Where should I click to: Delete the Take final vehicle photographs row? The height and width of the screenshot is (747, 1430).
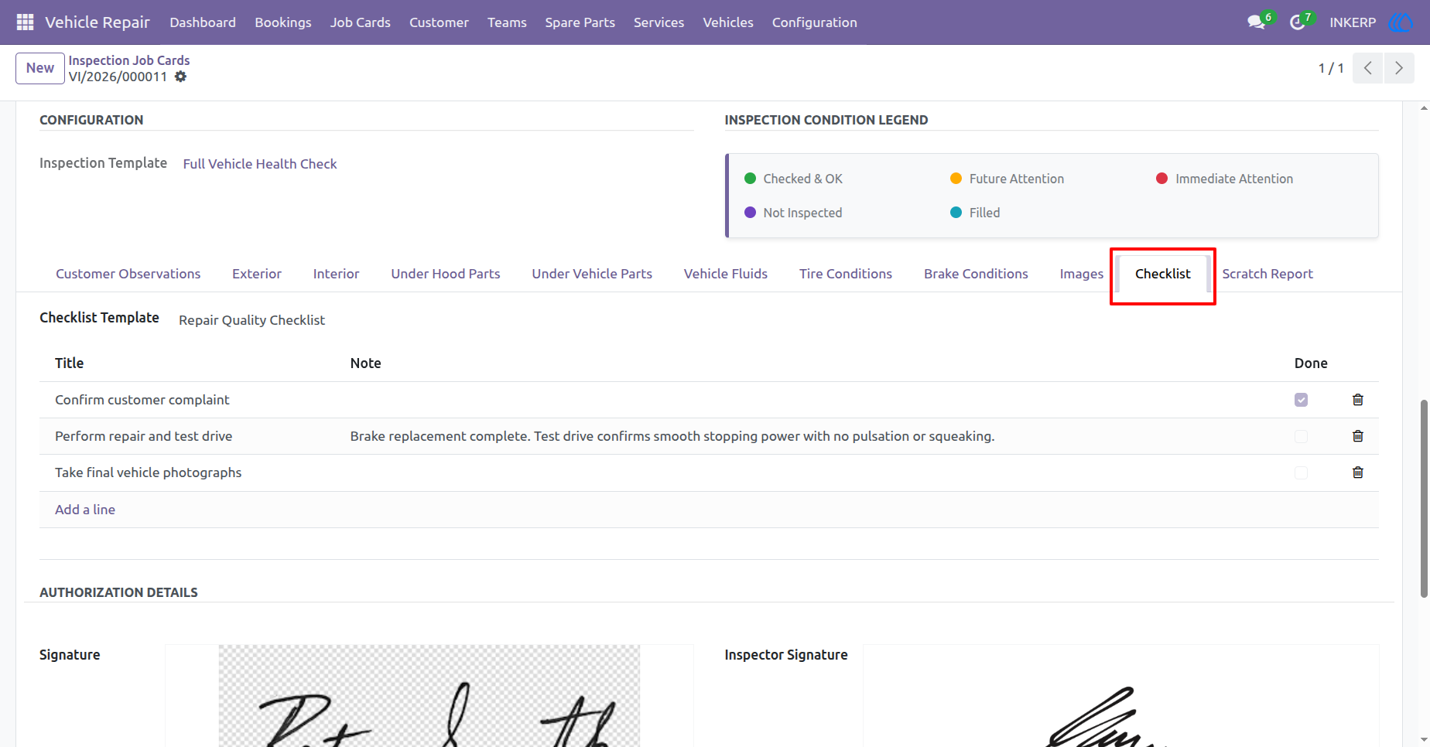(1358, 472)
